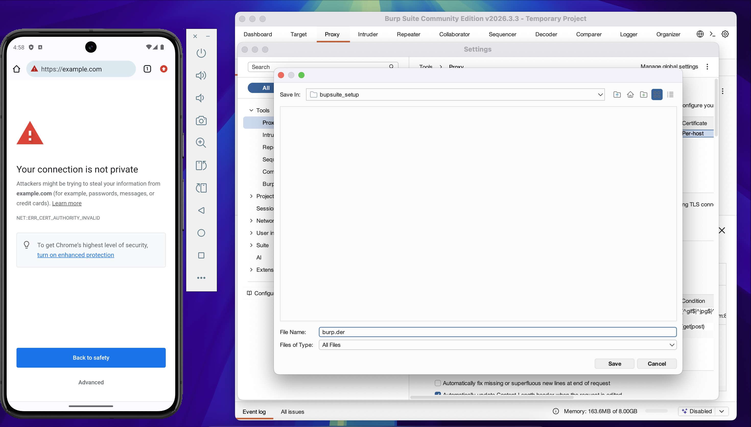Click the AI Disabled status button
The width and height of the screenshot is (751, 427).
point(697,411)
